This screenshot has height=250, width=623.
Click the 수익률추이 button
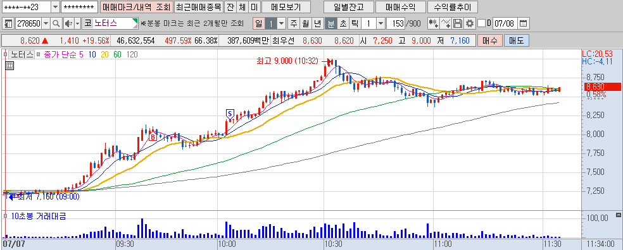(452, 7)
